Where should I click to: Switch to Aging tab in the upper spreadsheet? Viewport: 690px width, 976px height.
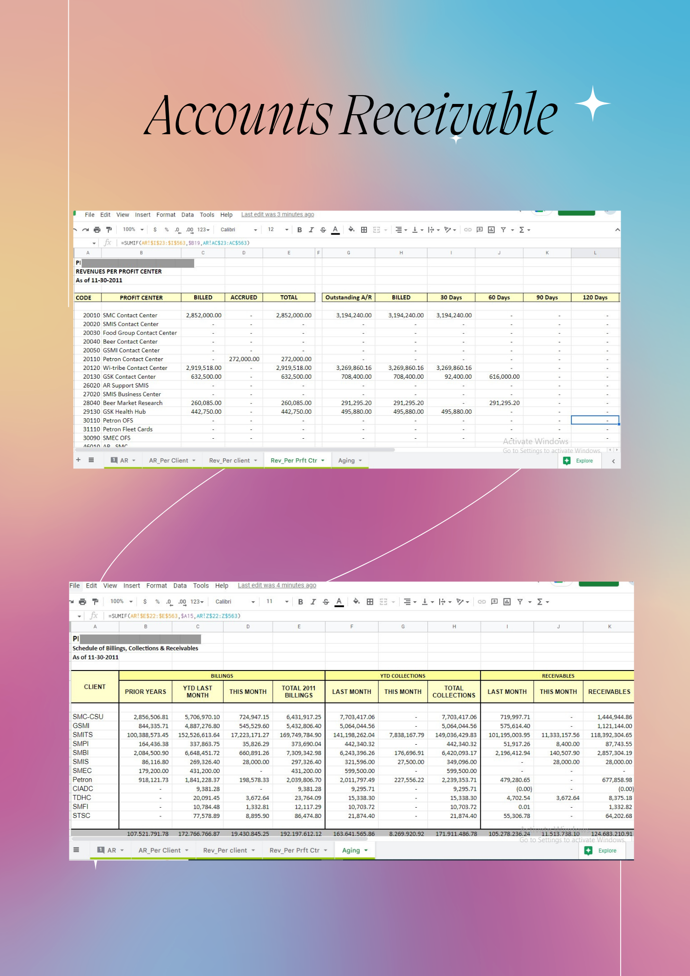[x=350, y=461]
